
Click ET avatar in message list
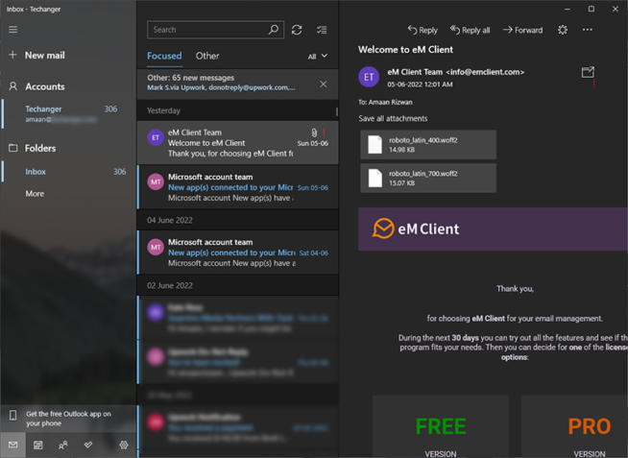pyautogui.click(x=156, y=137)
